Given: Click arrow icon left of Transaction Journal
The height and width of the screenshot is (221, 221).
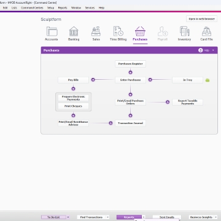Looking at the screenshot, I should [x=110, y=123].
